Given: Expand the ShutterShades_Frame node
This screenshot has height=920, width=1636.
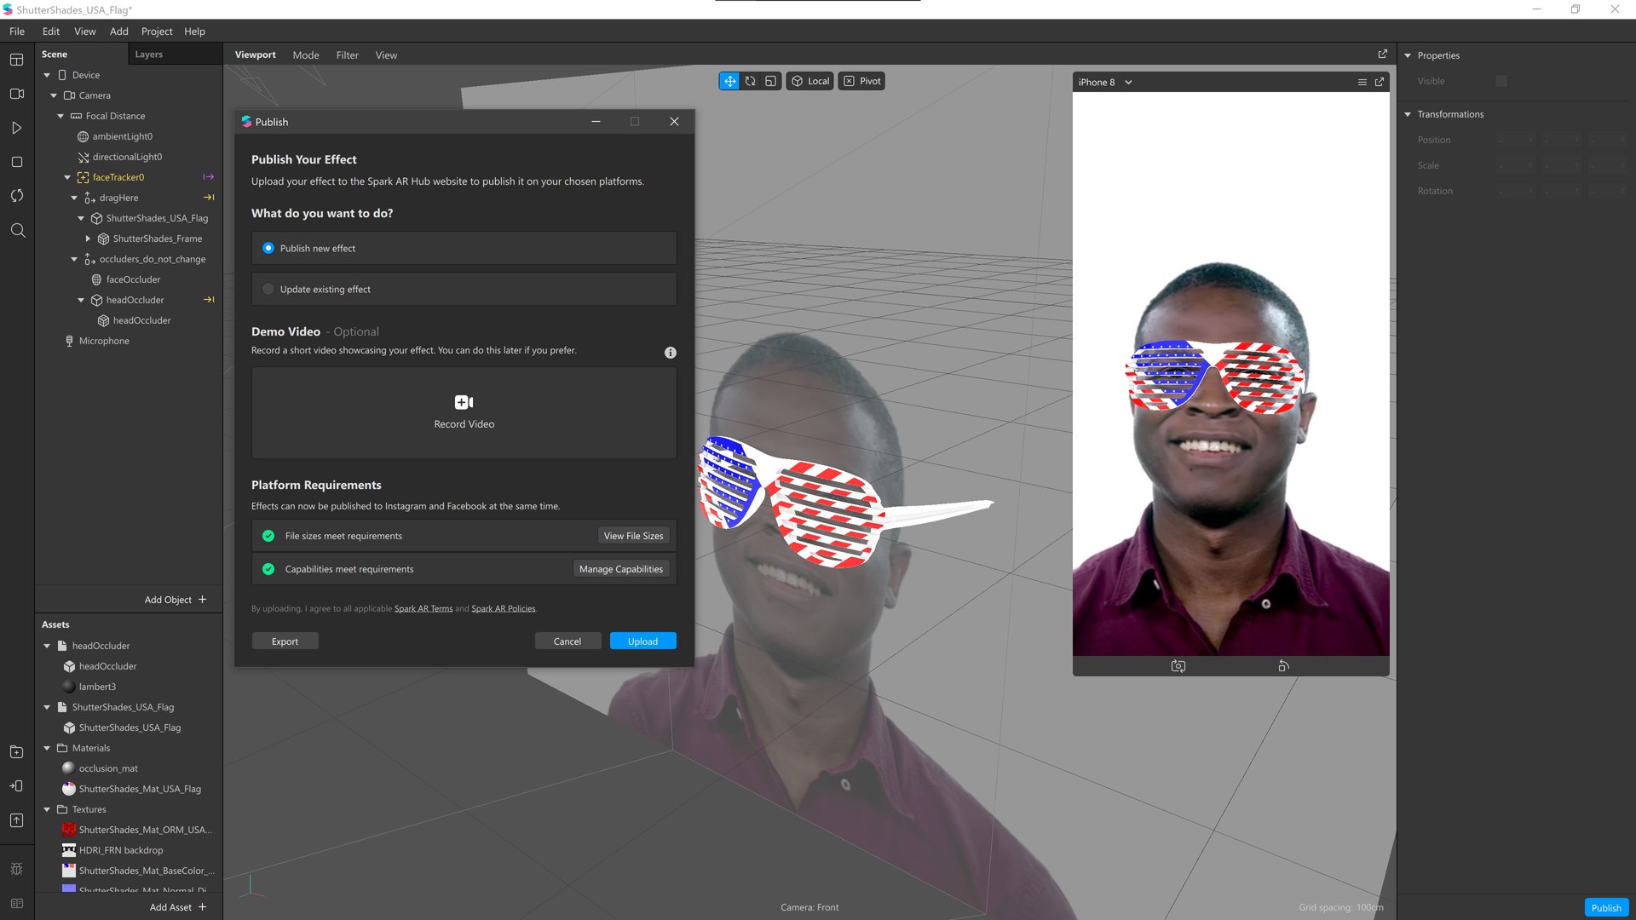Looking at the screenshot, I should pyautogui.click(x=88, y=239).
